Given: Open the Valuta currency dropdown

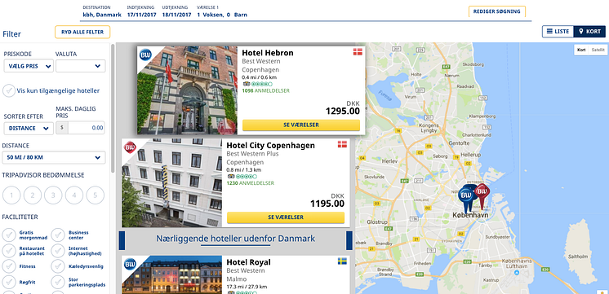Looking at the screenshot, I should 80,66.
